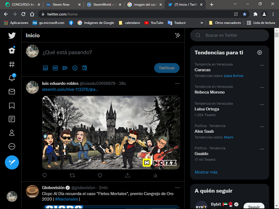The image size is (279, 209).
Task: View analytics of luis eduardo robles tweet
Action: [155, 175]
